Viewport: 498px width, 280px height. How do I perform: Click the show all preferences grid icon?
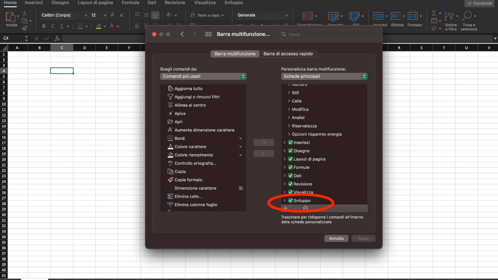tap(208, 34)
